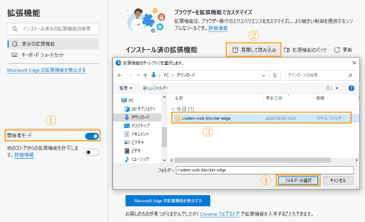This screenshot has width=365, height=222.
Task: Click 新しいフォルダー in dialog toolbar
Action: pos(156,88)
